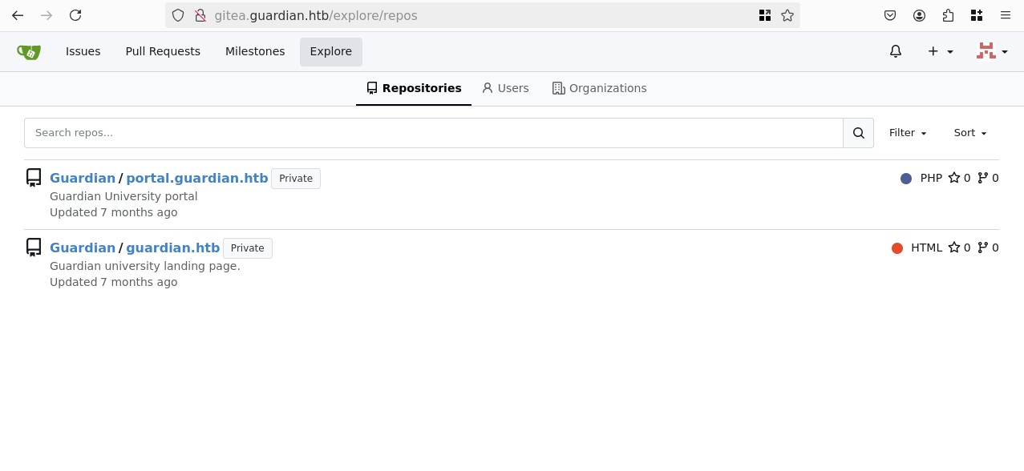1024x471 pixels.
Task: Switch to the Users tab
Action: tap(505, 88)
